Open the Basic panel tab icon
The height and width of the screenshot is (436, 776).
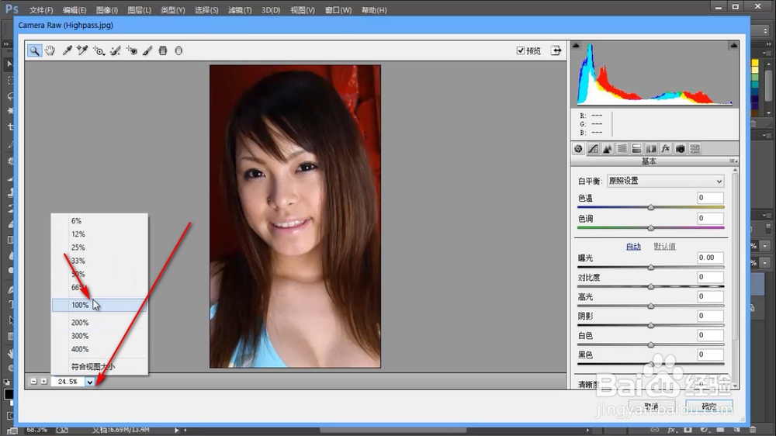pos(578,148)
